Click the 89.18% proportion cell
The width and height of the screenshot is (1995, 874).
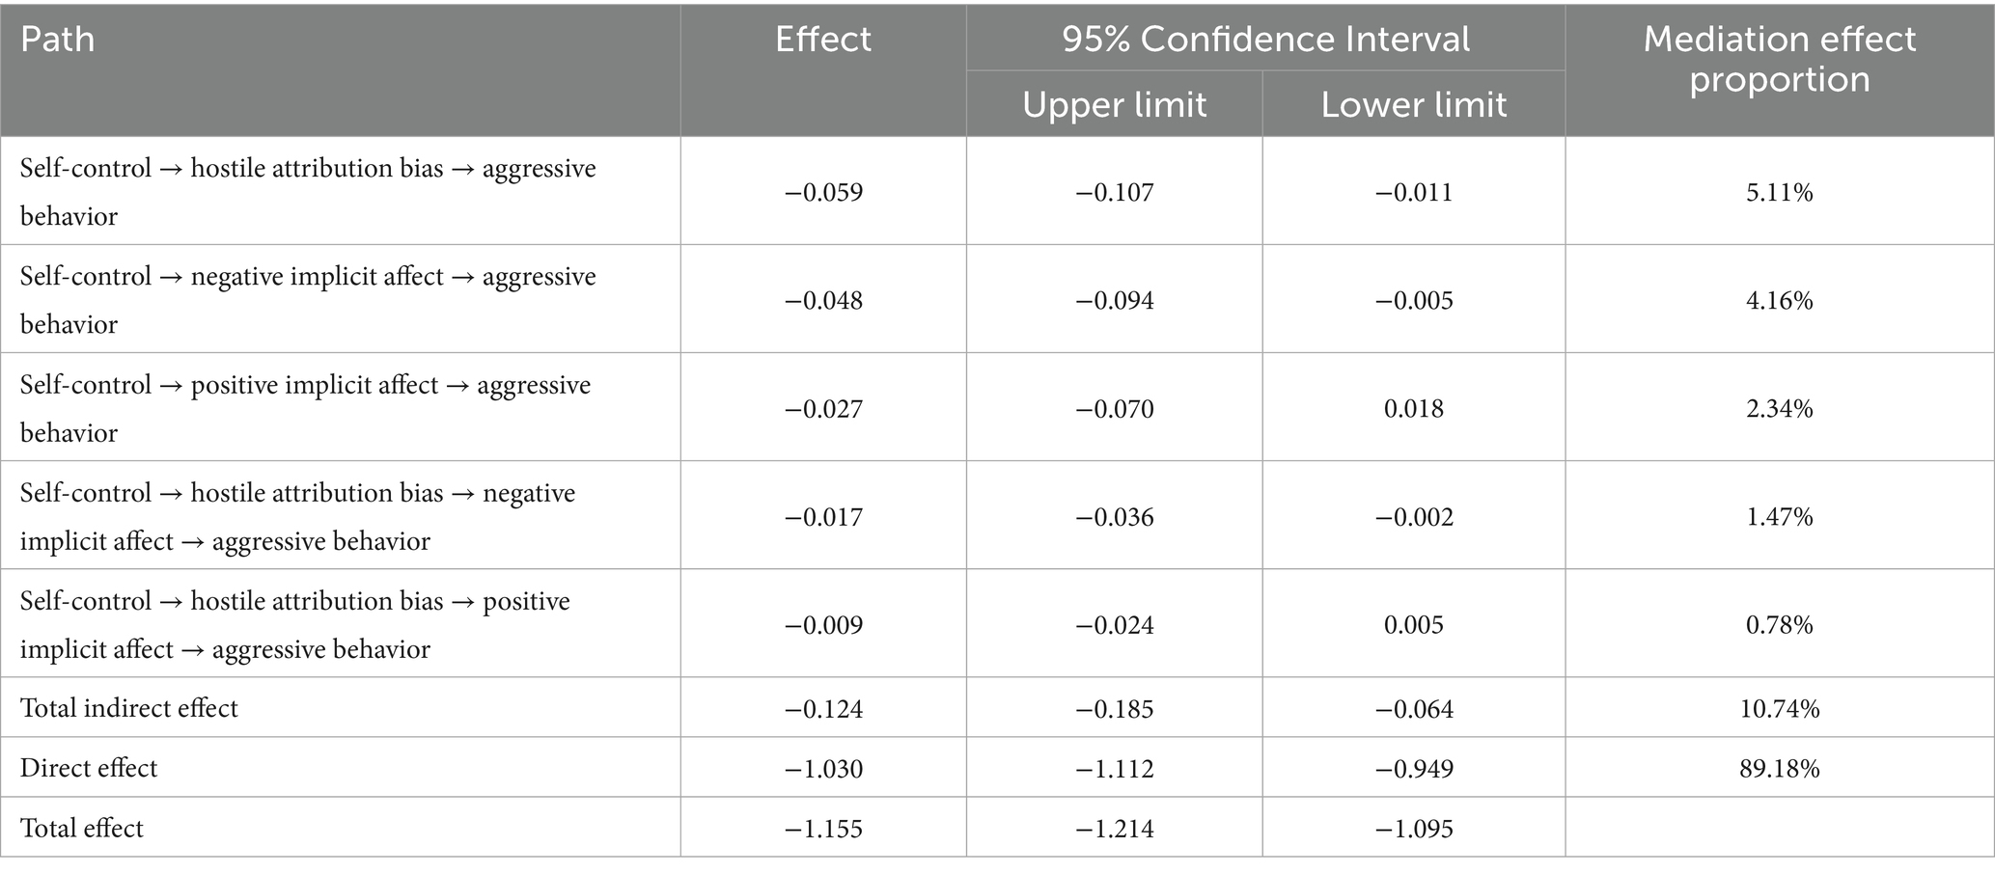[x=1779, y=769]
